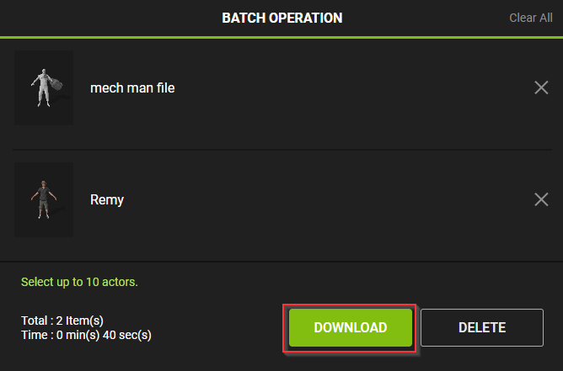Click the Time 0 min(s) 40 sec(s) label

click(x=86, y=336)
